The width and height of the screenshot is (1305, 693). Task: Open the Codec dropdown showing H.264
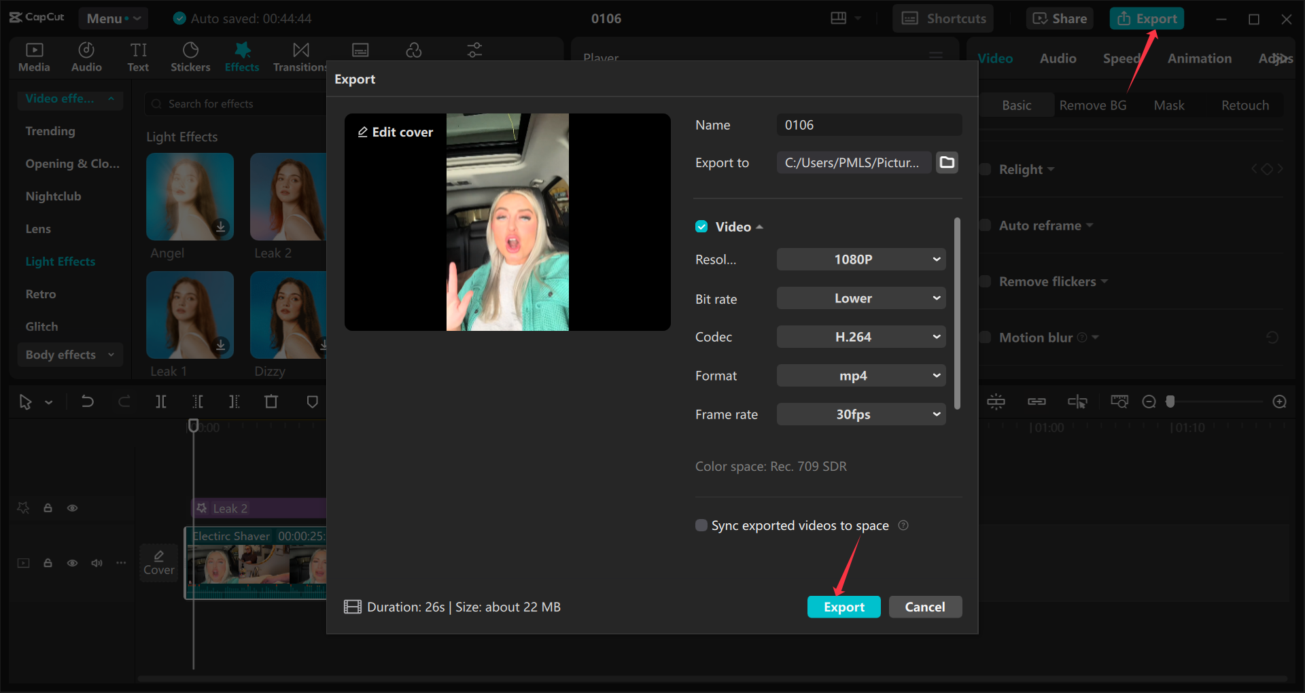click(860, 336)
